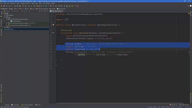Toggle the import fold region on line 3
Viewport: 192px width, 108px height.
[56, 19]
